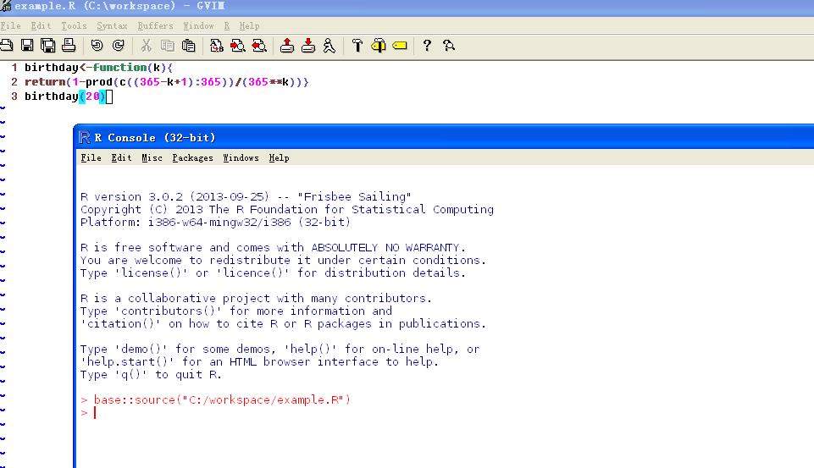The image size is (814, 468).
Task: Click the 'Type contributors()' console line
Action: click(236, 311)
